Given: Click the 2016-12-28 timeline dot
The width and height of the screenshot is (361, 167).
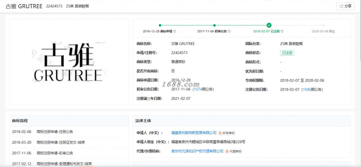Looking at the screenshot, I should [x=160, y=25].
